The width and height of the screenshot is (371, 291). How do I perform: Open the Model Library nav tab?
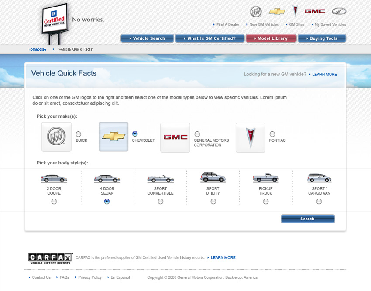pyautogui.click(x=271, y=38)
